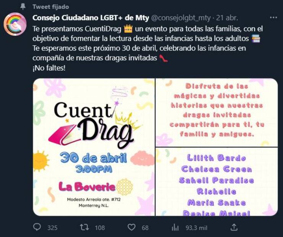Screen dimensions: 283x237
Task: Click the pinned tweet pushpin icon
Action: 23,6
